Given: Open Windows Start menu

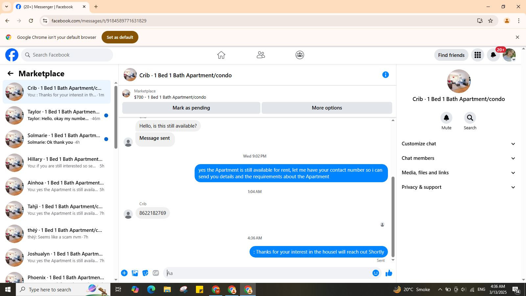Looking at the screenshot, I should click(8, 289).
